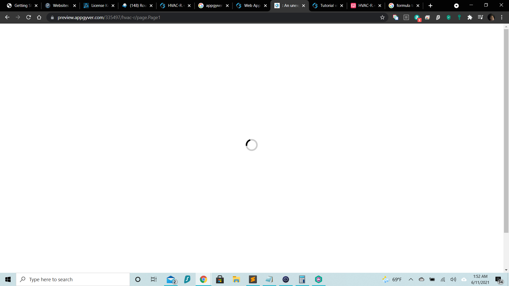Open Calculator from taskbar
The width and height of the screenshot is (509, 286).
tap(302, 279)
